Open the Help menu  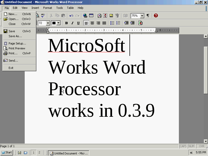coord(81,8)
